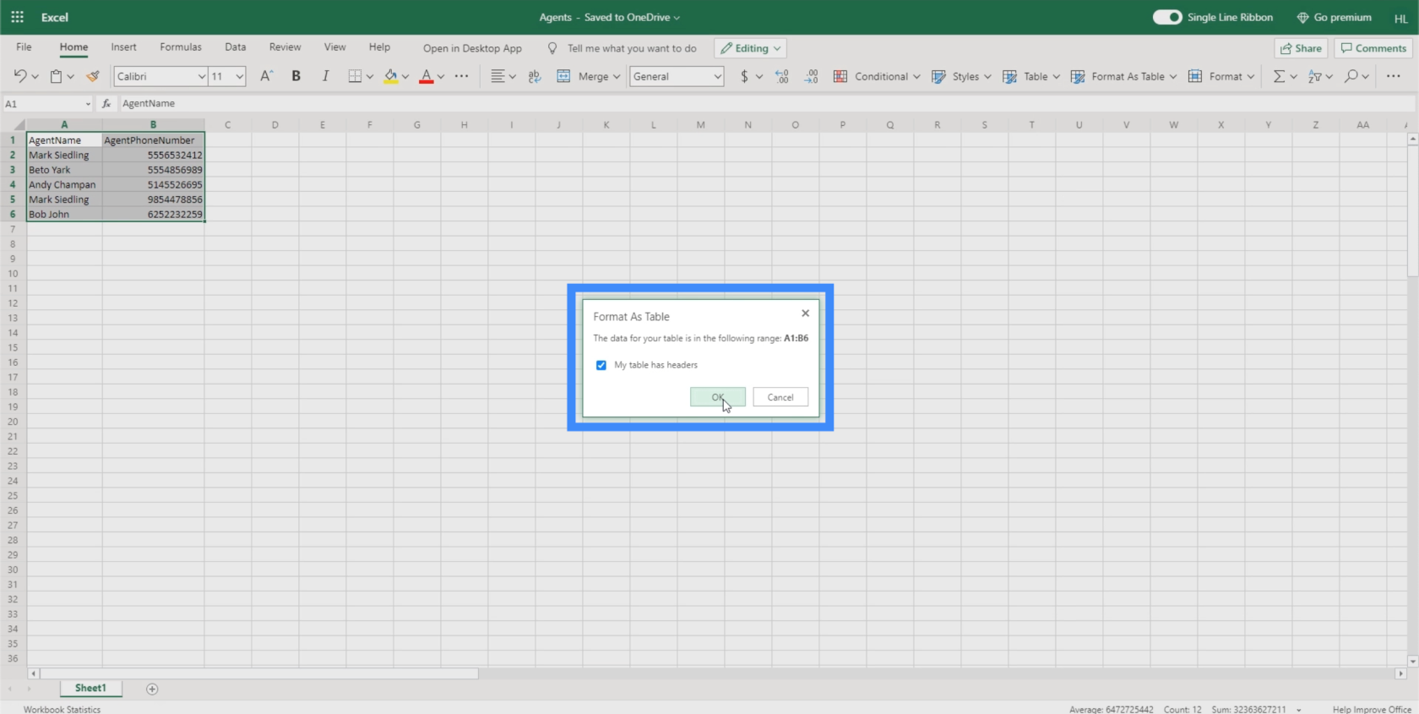Viewport: 1419px width, 714px height.
Task: Click the alignment icon
Action: [497, 76]
